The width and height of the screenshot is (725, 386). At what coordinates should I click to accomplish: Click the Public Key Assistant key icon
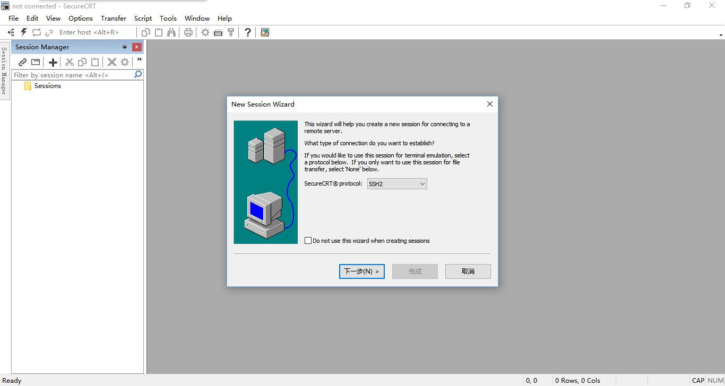click(231, 32)
